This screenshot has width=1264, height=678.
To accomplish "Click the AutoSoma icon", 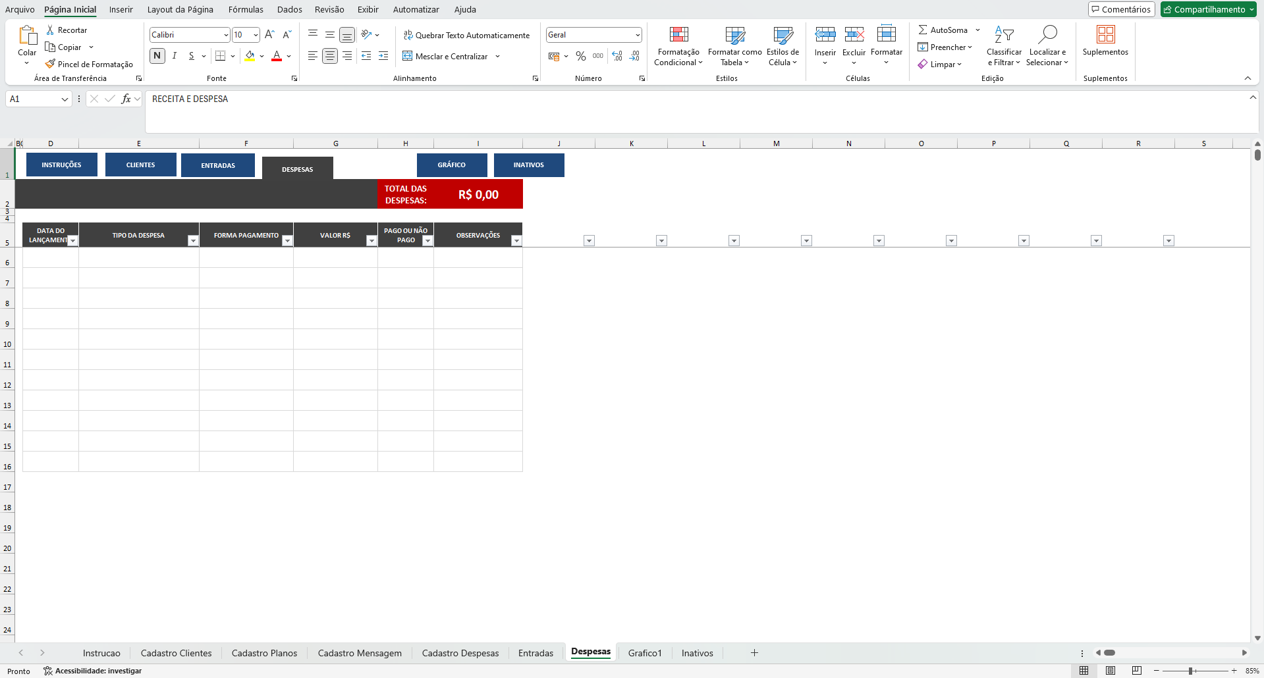I will (943, 30).
